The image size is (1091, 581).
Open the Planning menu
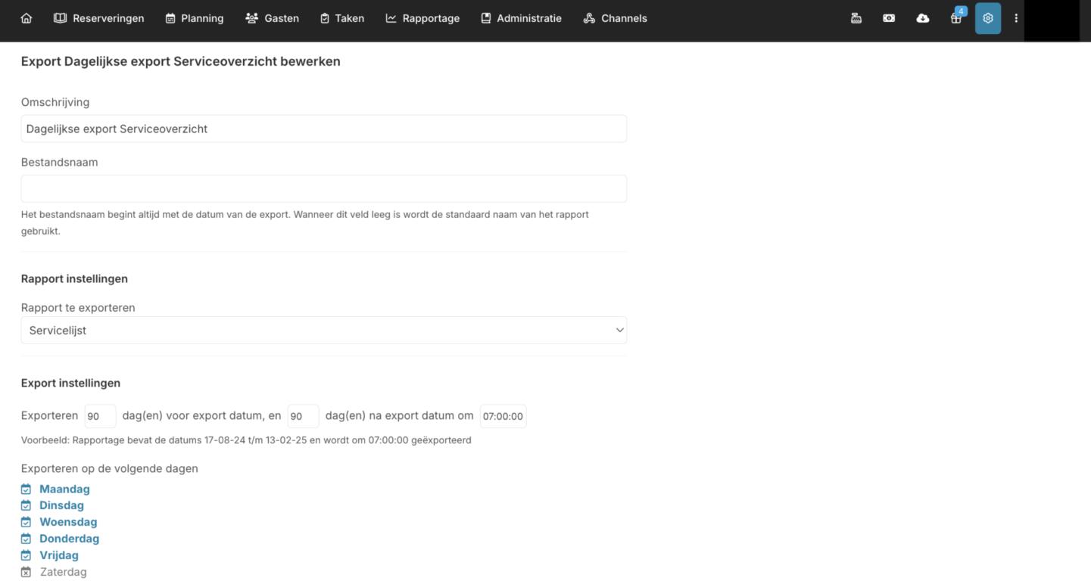(x=195, y=18)
